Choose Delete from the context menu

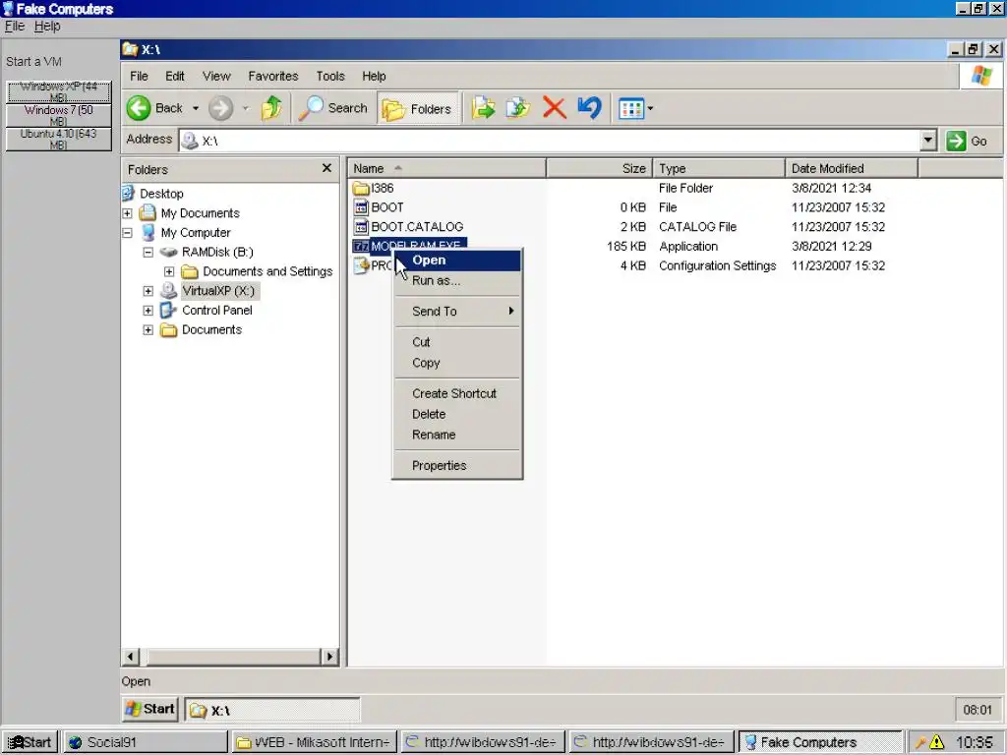tap(457, 414)
